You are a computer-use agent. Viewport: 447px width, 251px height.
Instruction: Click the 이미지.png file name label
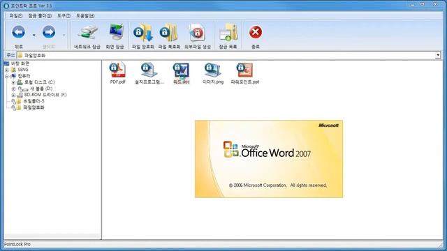coord(213,82)
